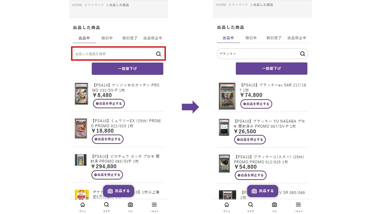
Task: Tap the home icon in the right bottom bar
Action: pos(227,205)
